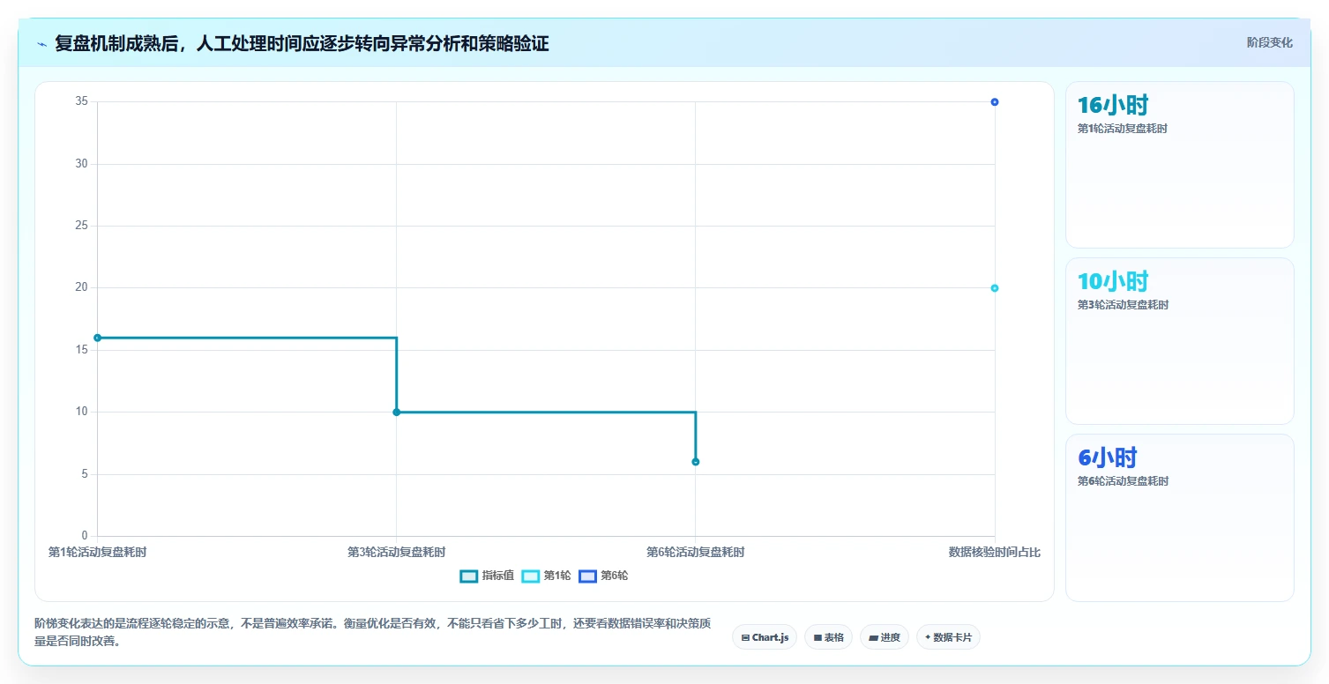
Task: Click the y-axis tick label 35
Action: coord(82,102)
